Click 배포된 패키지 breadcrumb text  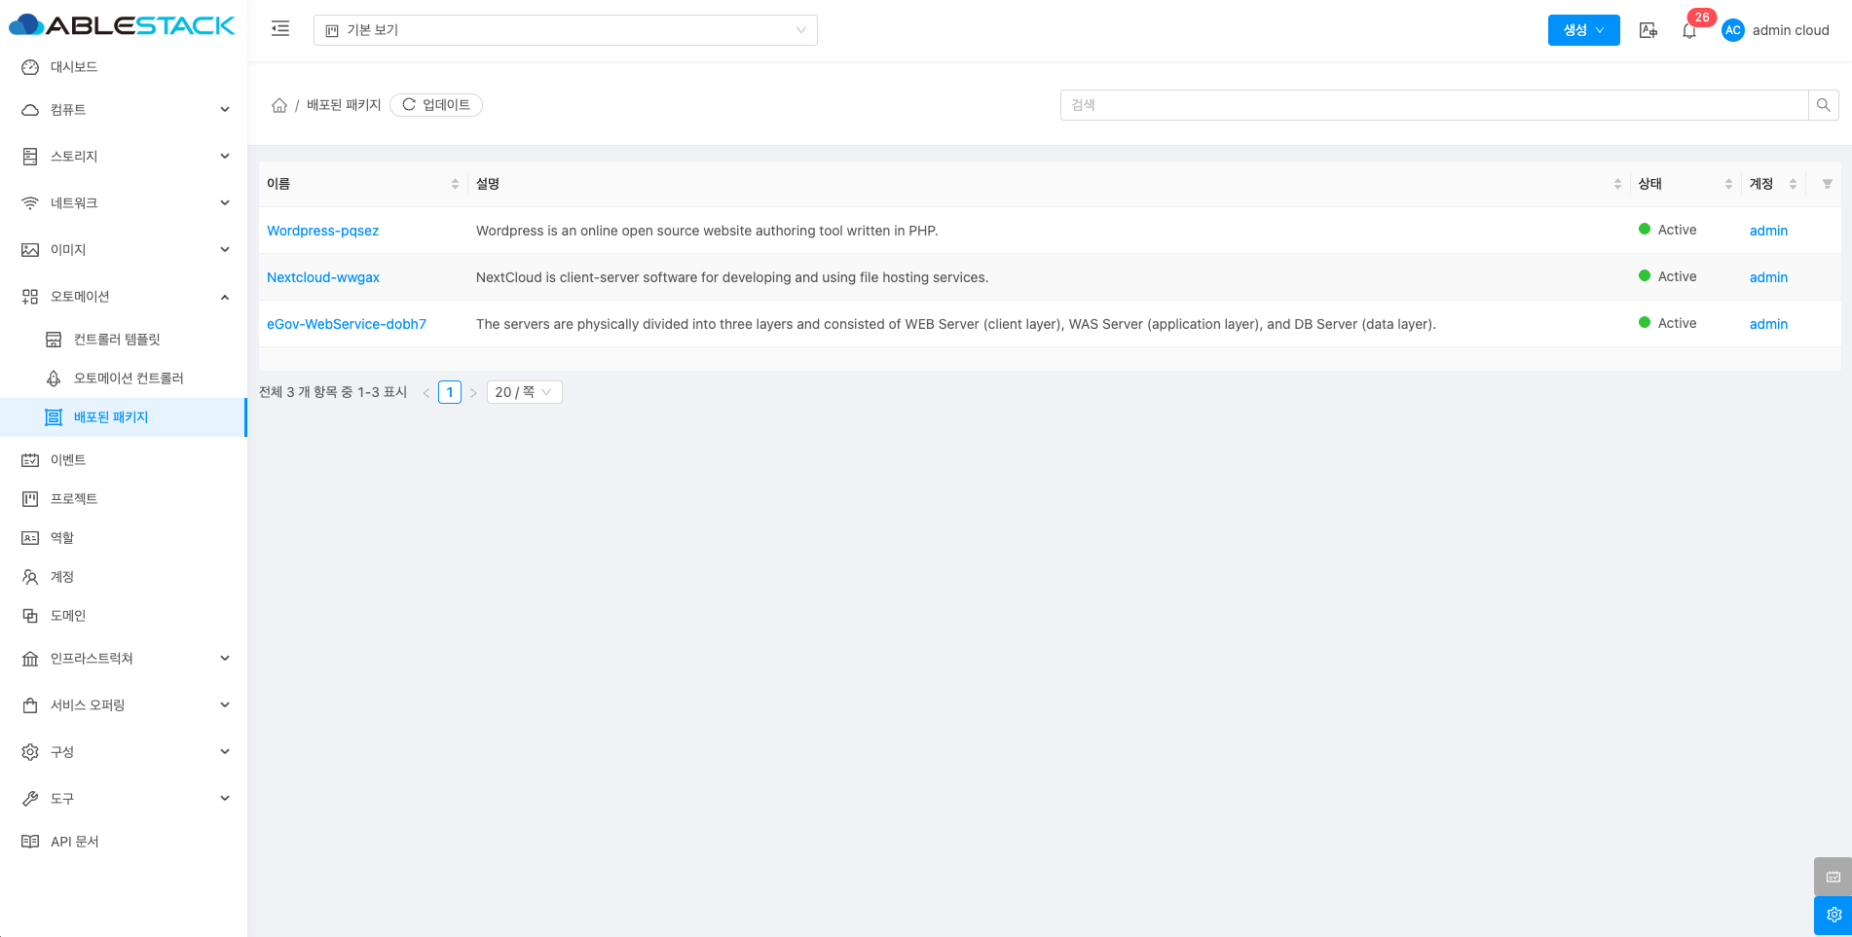[x=344, y=105]
